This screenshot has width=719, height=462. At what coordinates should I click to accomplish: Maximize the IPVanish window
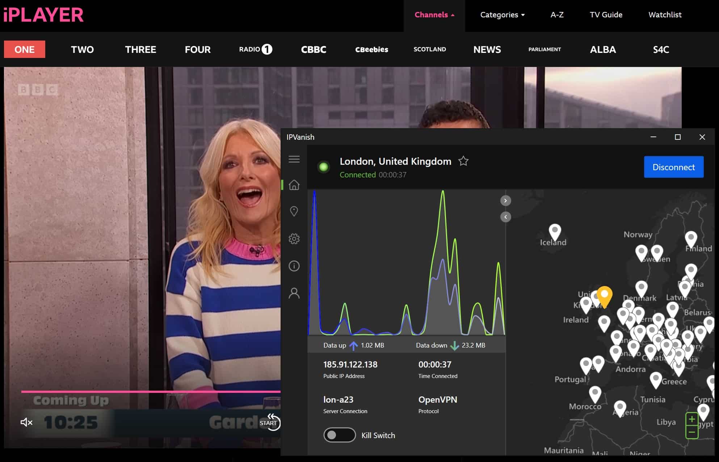(678, 137)
